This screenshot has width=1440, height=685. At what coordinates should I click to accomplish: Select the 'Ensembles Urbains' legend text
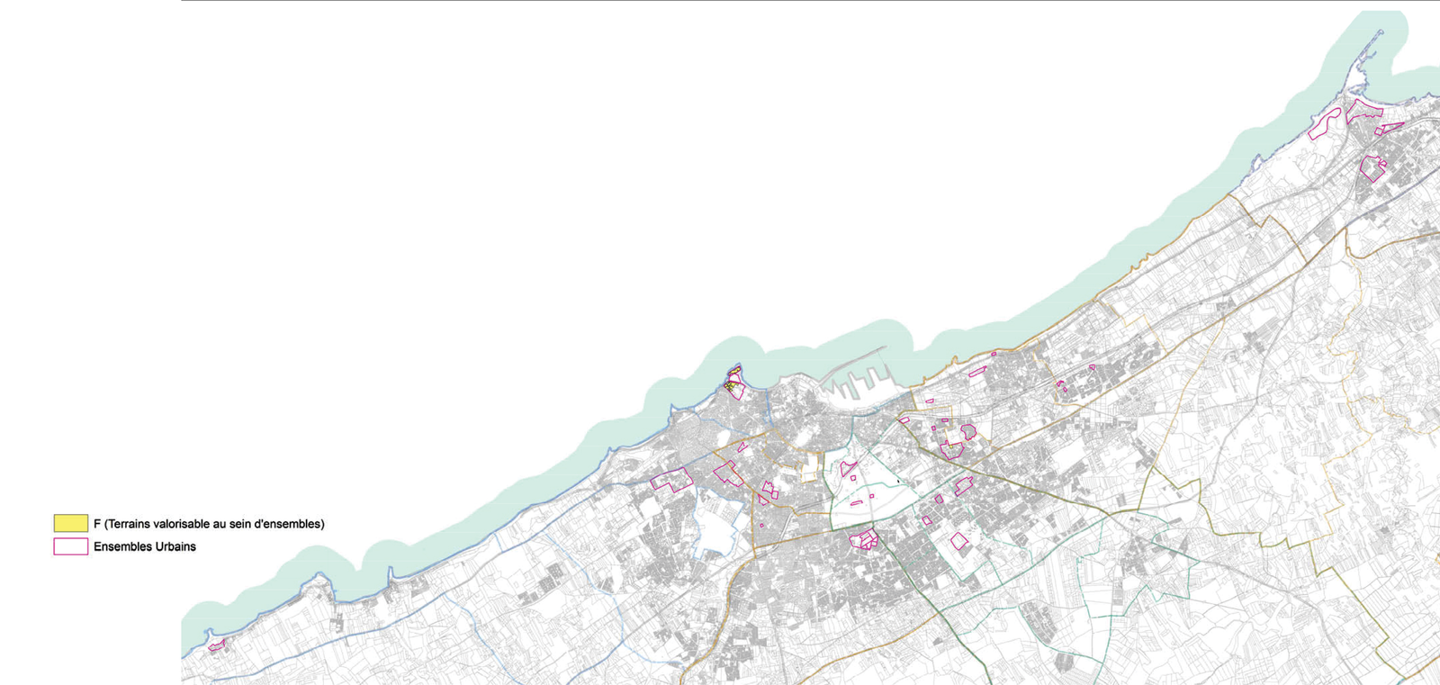coord(145,546)
